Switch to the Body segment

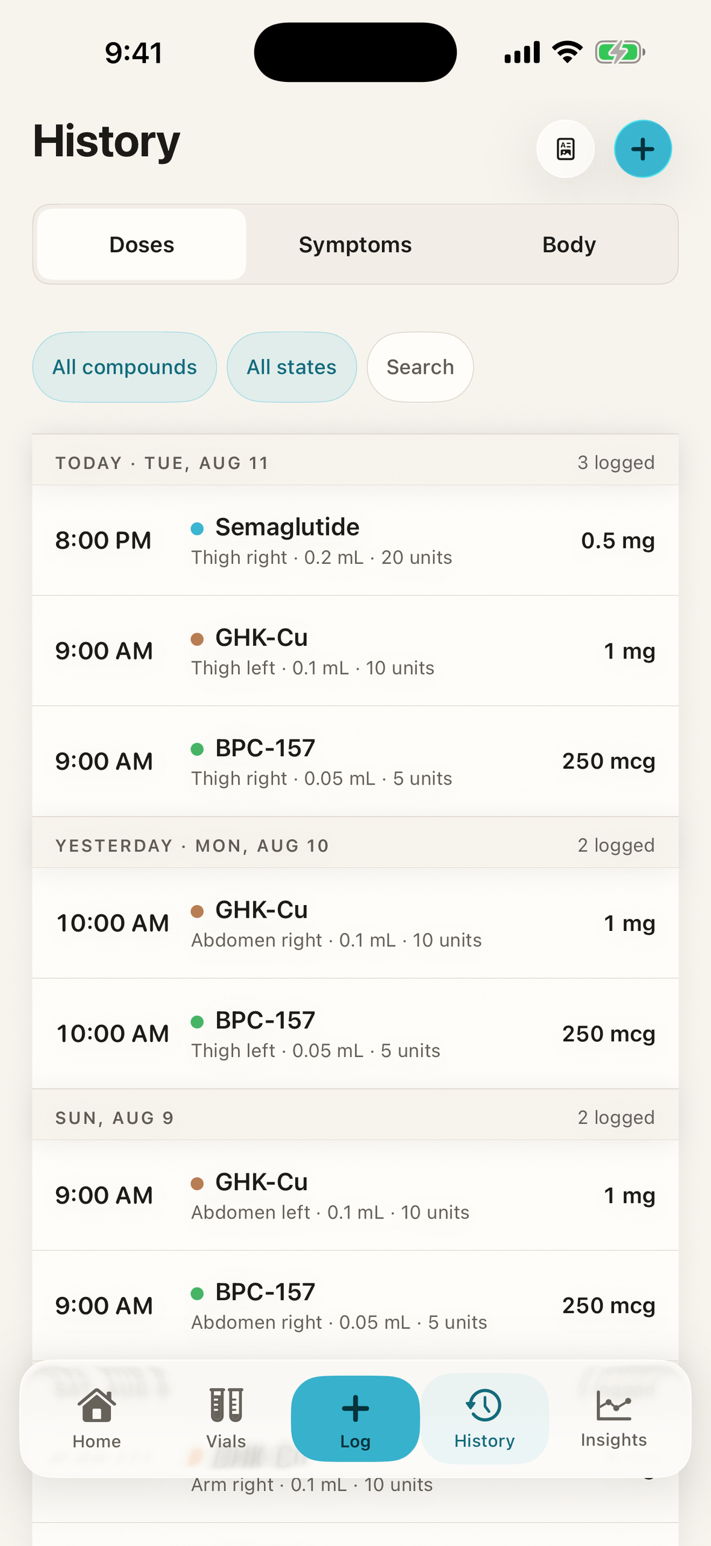tap(569, 244)
